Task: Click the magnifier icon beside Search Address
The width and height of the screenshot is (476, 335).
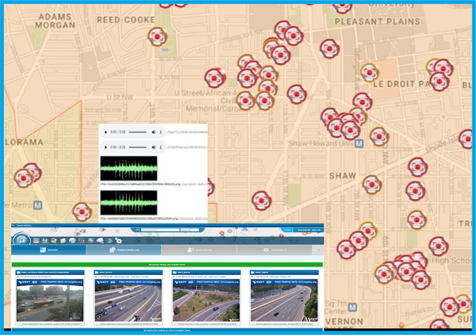Action: pyautogui.click(x=13, y=225)
